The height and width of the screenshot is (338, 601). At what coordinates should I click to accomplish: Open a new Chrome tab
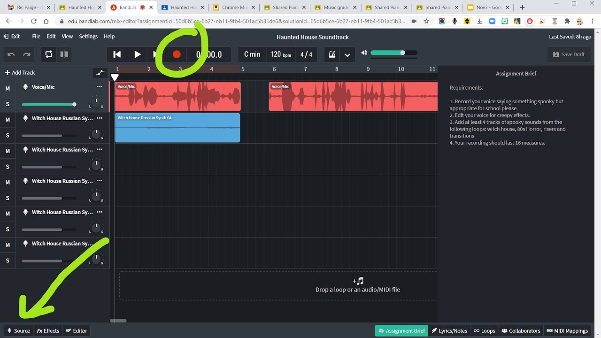tap(522, 8)
